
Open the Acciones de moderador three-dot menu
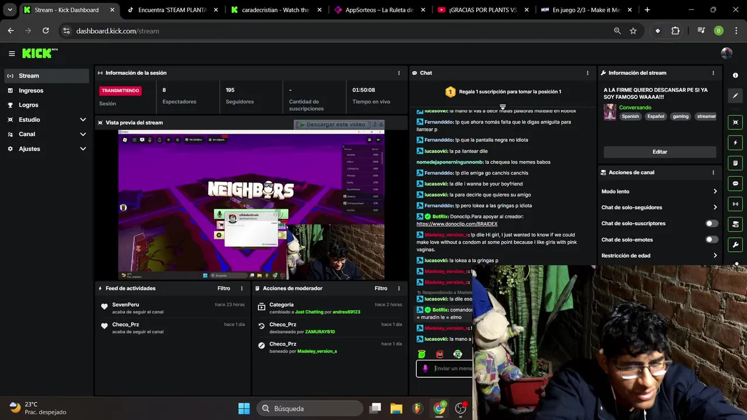399,288
